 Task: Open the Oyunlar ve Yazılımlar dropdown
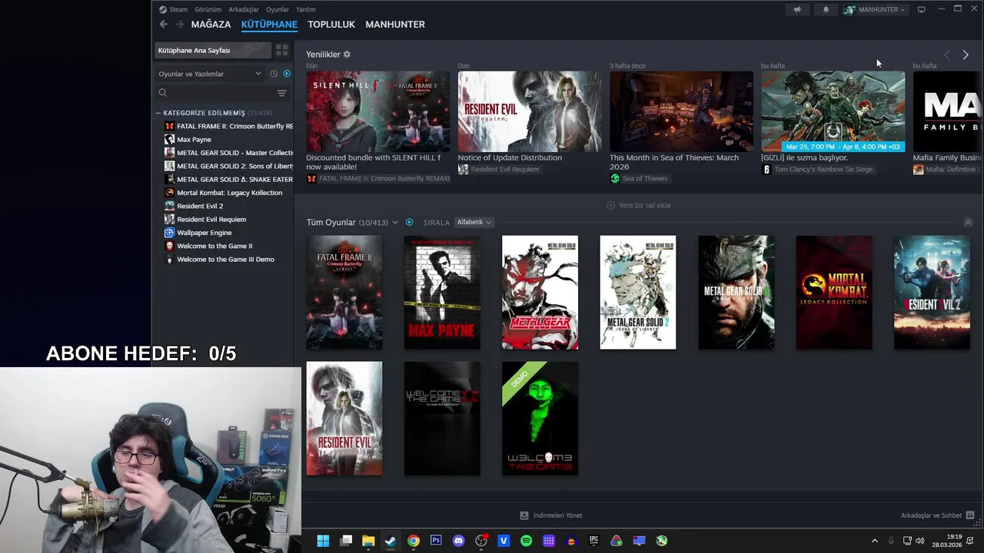pos(209,74)
